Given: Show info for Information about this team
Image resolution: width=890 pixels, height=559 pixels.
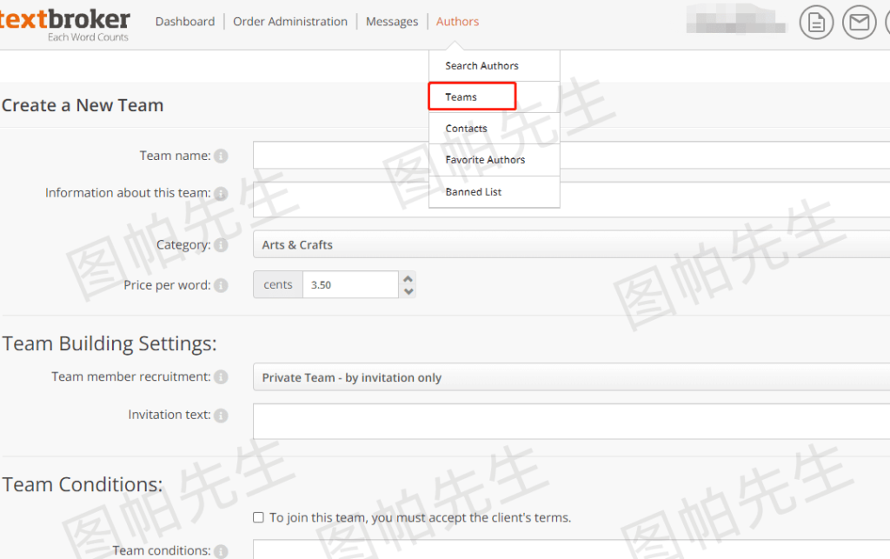Looking at the screenshot, I should (221, 194).
